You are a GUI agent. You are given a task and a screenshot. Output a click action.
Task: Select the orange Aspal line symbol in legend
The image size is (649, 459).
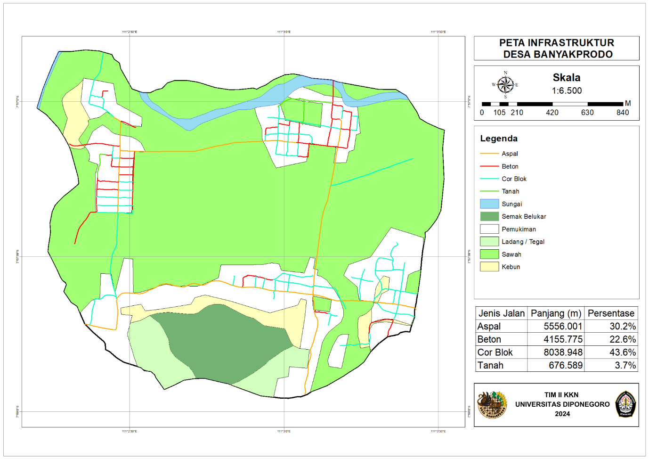[489, 154]
